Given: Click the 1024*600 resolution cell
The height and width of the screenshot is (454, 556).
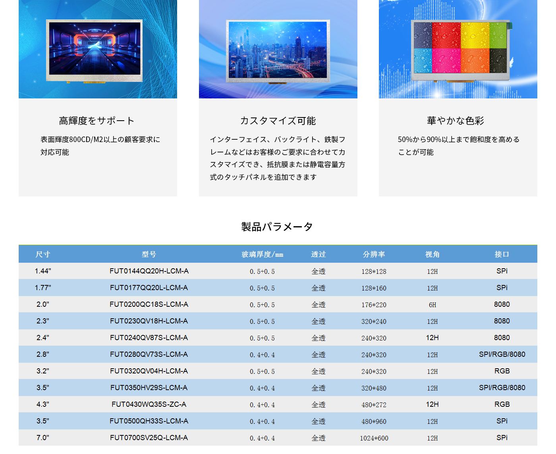Looking at the screenshot, I should coord(374,438).
